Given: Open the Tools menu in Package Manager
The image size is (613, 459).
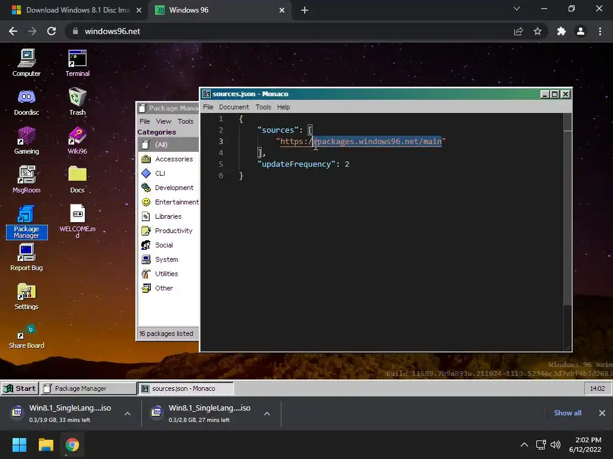Looking at the screenshot, I should coord(186,121).
